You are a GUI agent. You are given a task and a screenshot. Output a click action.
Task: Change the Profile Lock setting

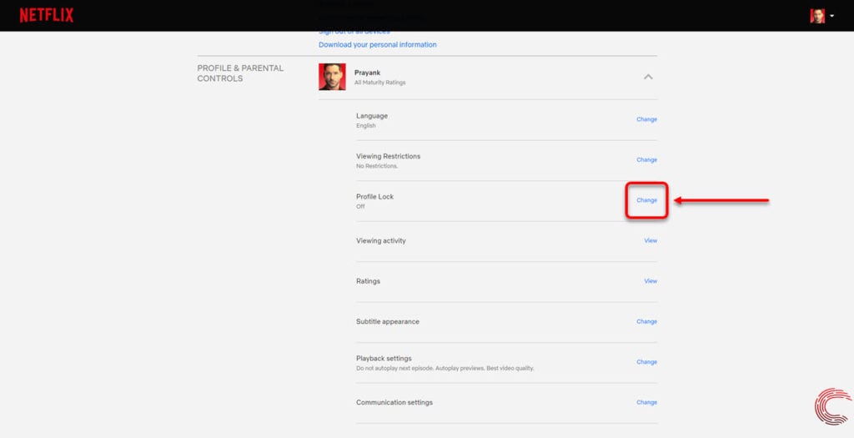[646, 200]
